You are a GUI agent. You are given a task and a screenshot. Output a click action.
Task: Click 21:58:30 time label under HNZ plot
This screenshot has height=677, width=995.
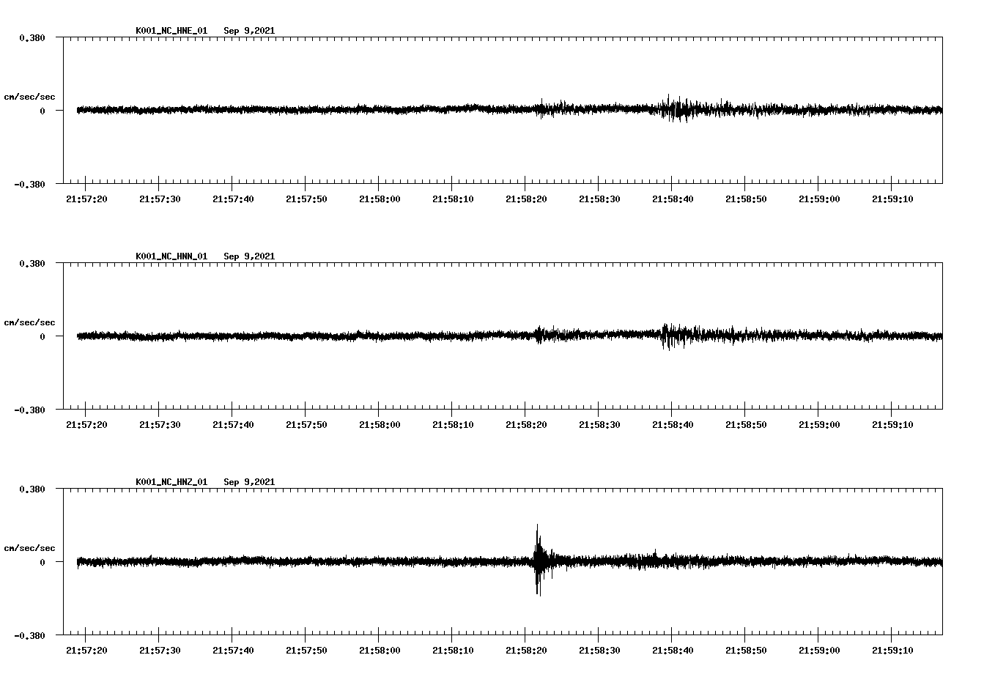599,651
